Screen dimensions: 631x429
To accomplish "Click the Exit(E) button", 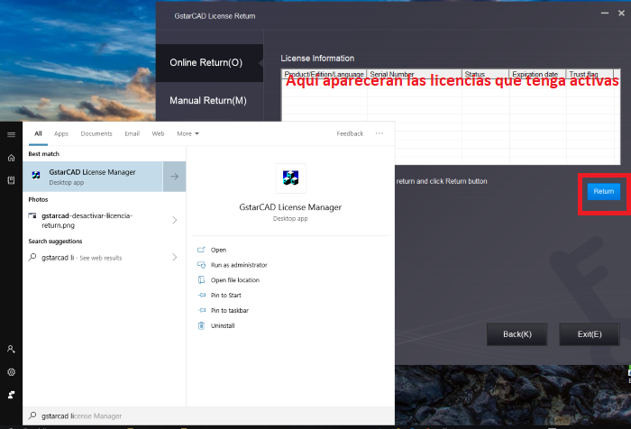I will coord(590,334).
